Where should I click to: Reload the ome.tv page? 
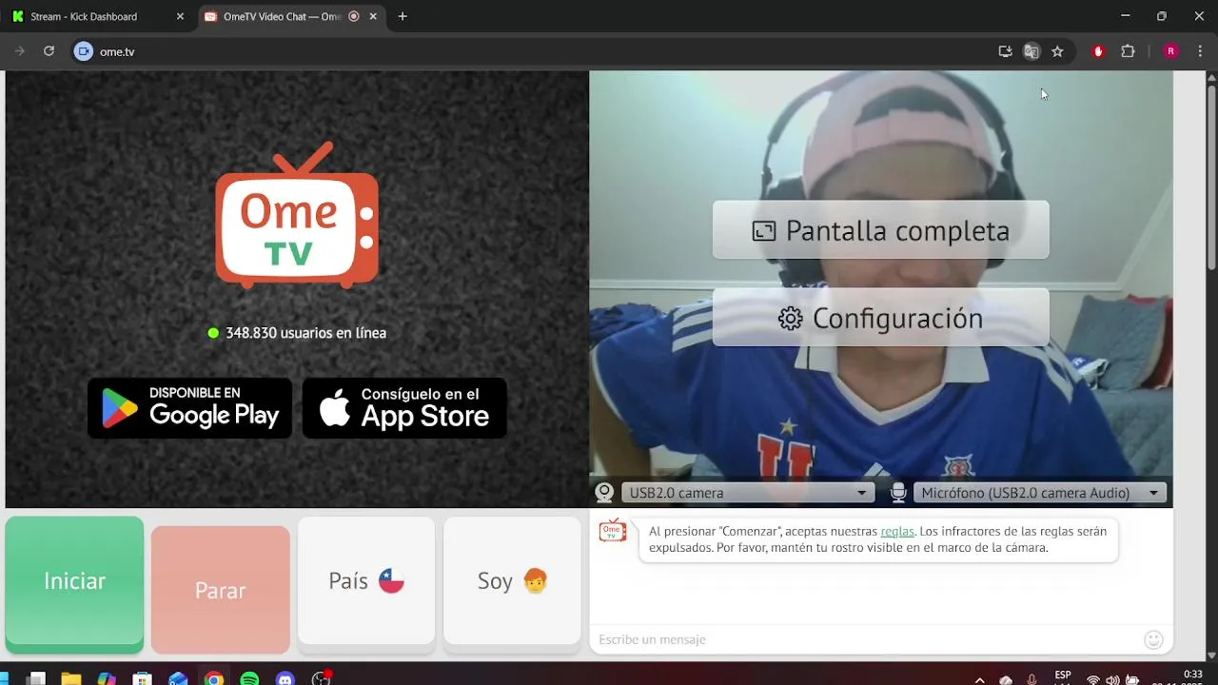point(49,51)
